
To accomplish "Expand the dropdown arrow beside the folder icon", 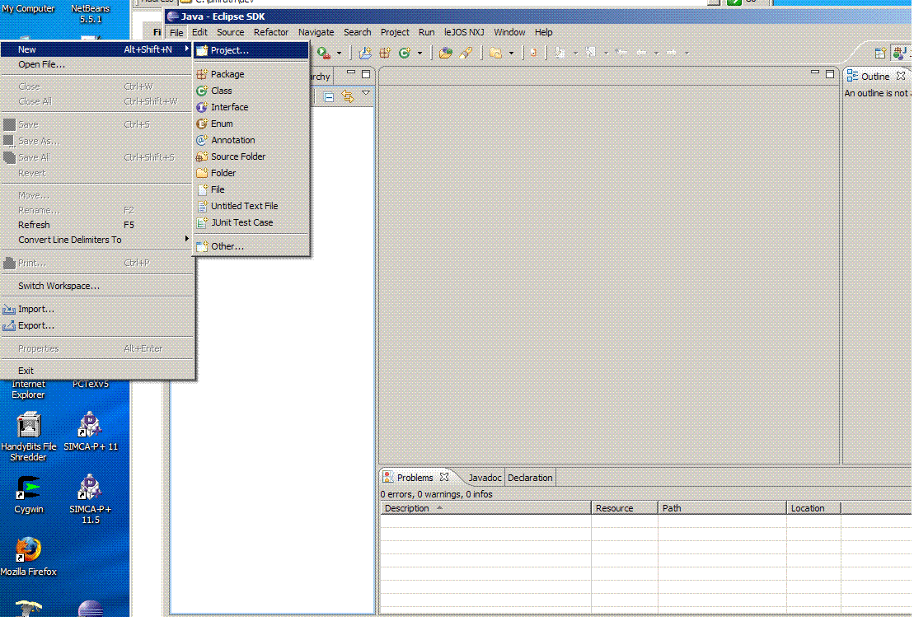I will 511,54.
